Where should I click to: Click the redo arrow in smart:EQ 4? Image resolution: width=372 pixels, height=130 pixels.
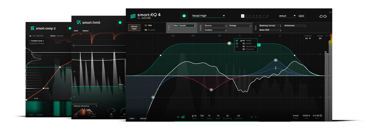(325, 16)
